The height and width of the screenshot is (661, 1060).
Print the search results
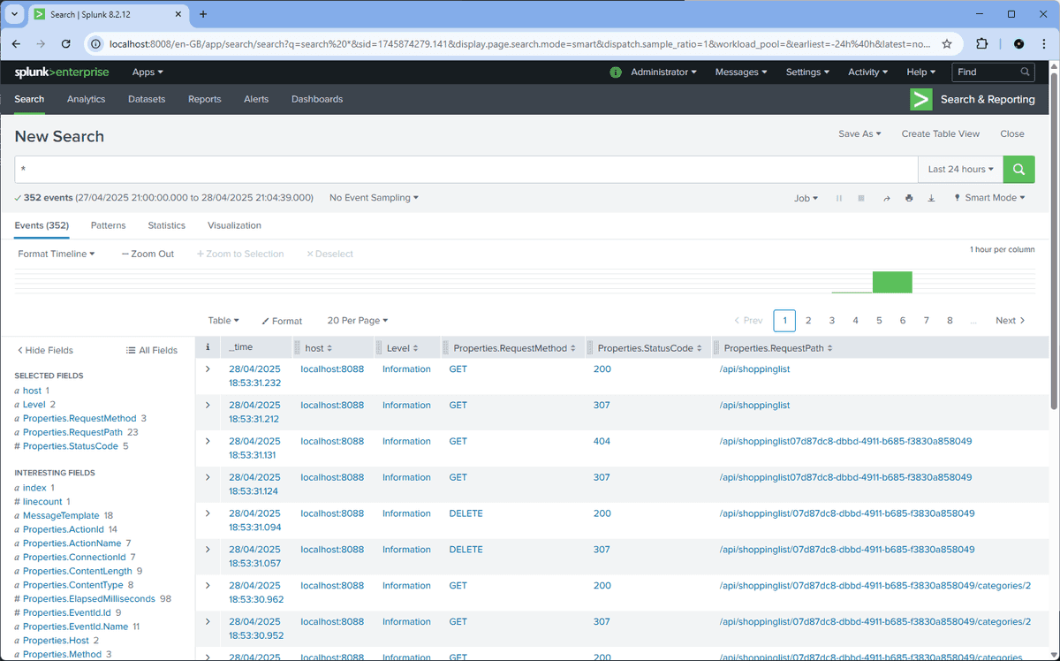pos(909,198)
